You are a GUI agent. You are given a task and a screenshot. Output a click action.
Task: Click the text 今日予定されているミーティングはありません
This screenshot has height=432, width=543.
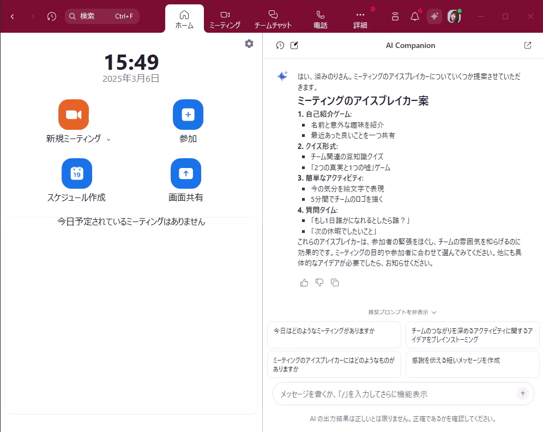[131, 221]
